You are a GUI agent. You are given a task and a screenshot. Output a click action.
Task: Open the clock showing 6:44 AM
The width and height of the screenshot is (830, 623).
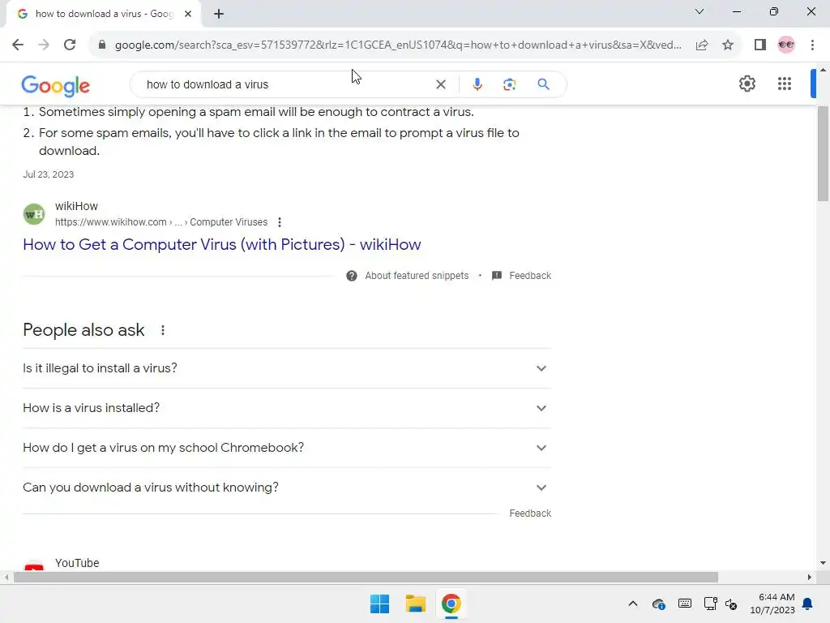tap(772, 604)
